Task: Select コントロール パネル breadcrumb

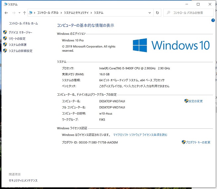Action: [48, 13]
